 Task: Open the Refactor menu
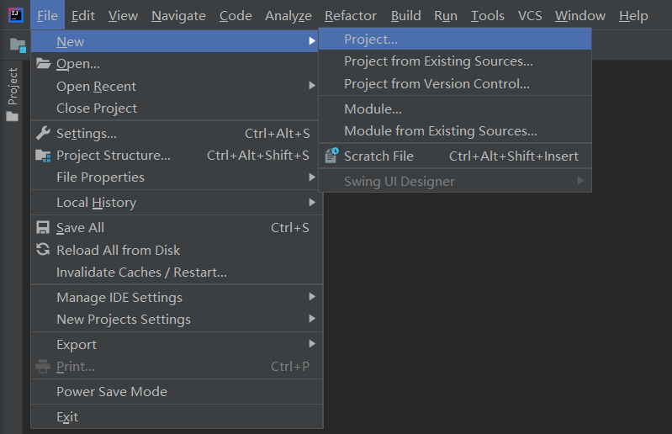(351, 16)
